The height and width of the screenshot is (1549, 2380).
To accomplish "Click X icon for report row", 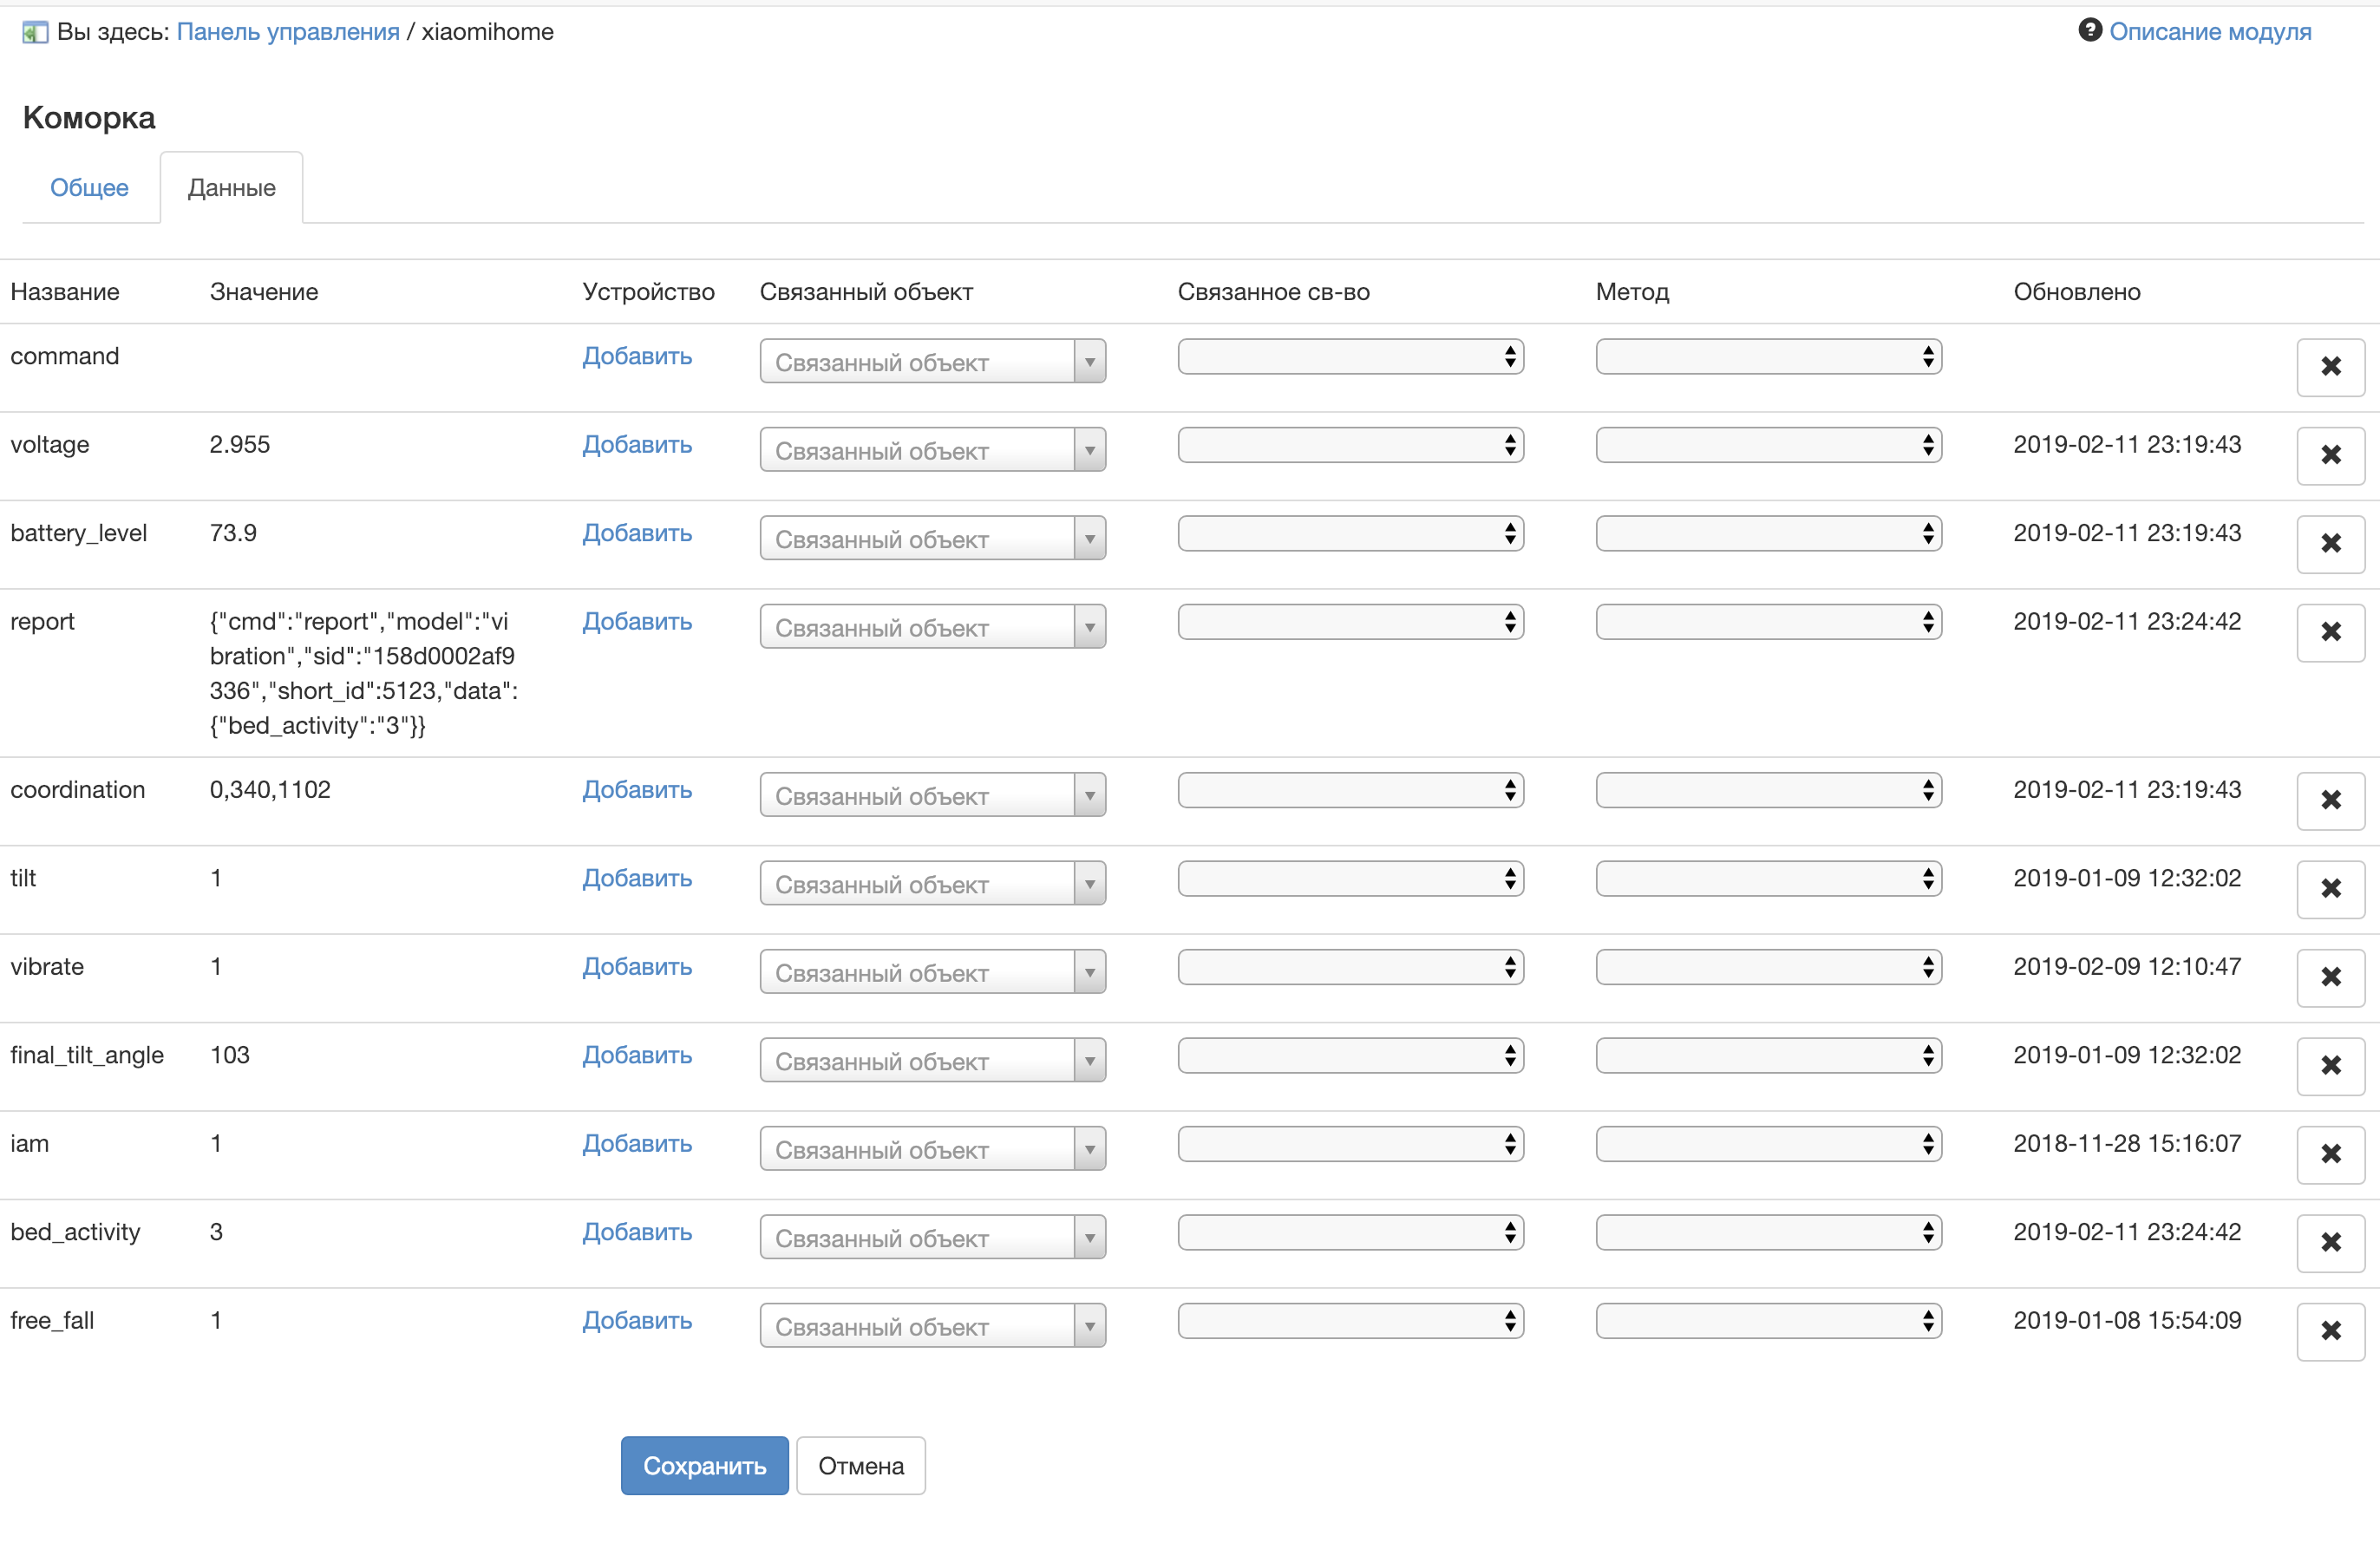I will (x=2329, y=632).
